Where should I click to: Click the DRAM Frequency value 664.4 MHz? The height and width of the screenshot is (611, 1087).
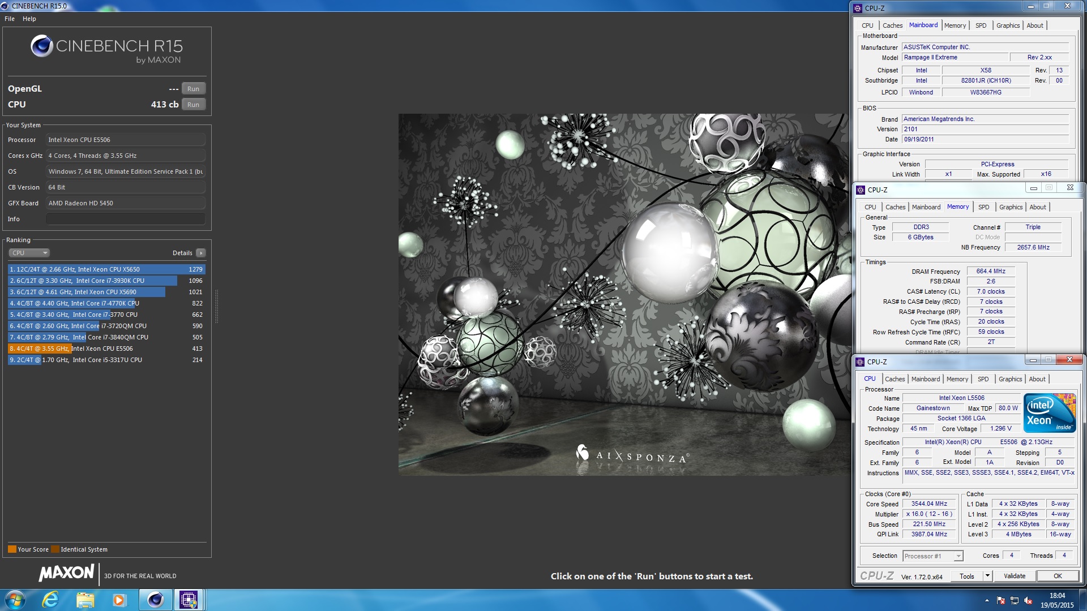pos(991,271)
